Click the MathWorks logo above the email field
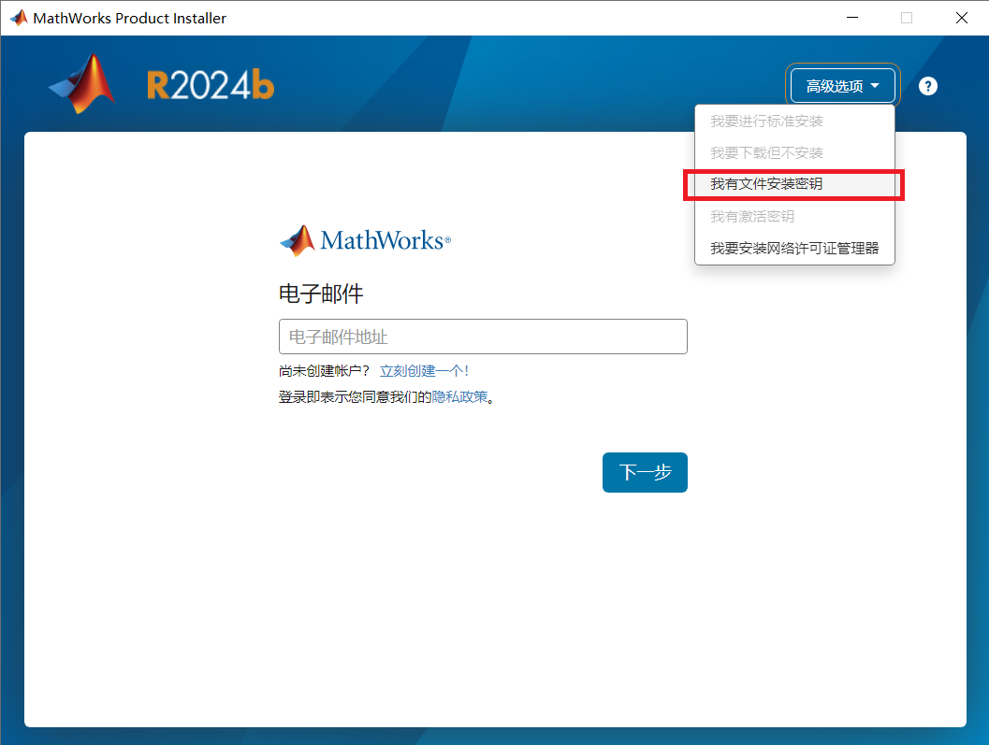This screenshot has height=745, width=989. tap(365, 240)
